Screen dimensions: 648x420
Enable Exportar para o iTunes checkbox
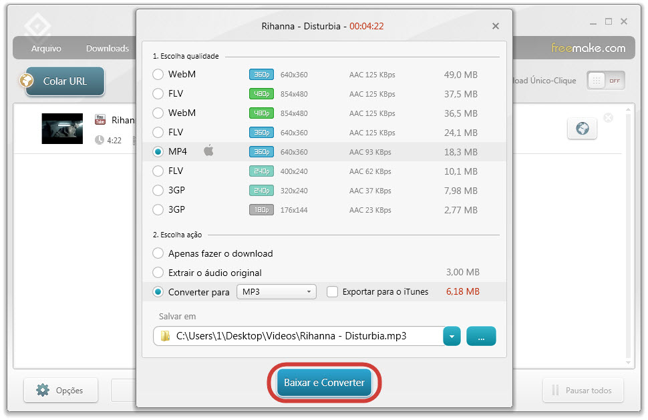point(332,292)
